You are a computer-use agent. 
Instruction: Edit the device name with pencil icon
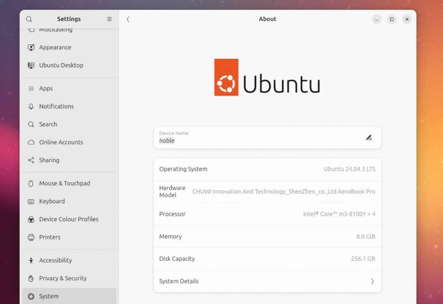(369, 138)
